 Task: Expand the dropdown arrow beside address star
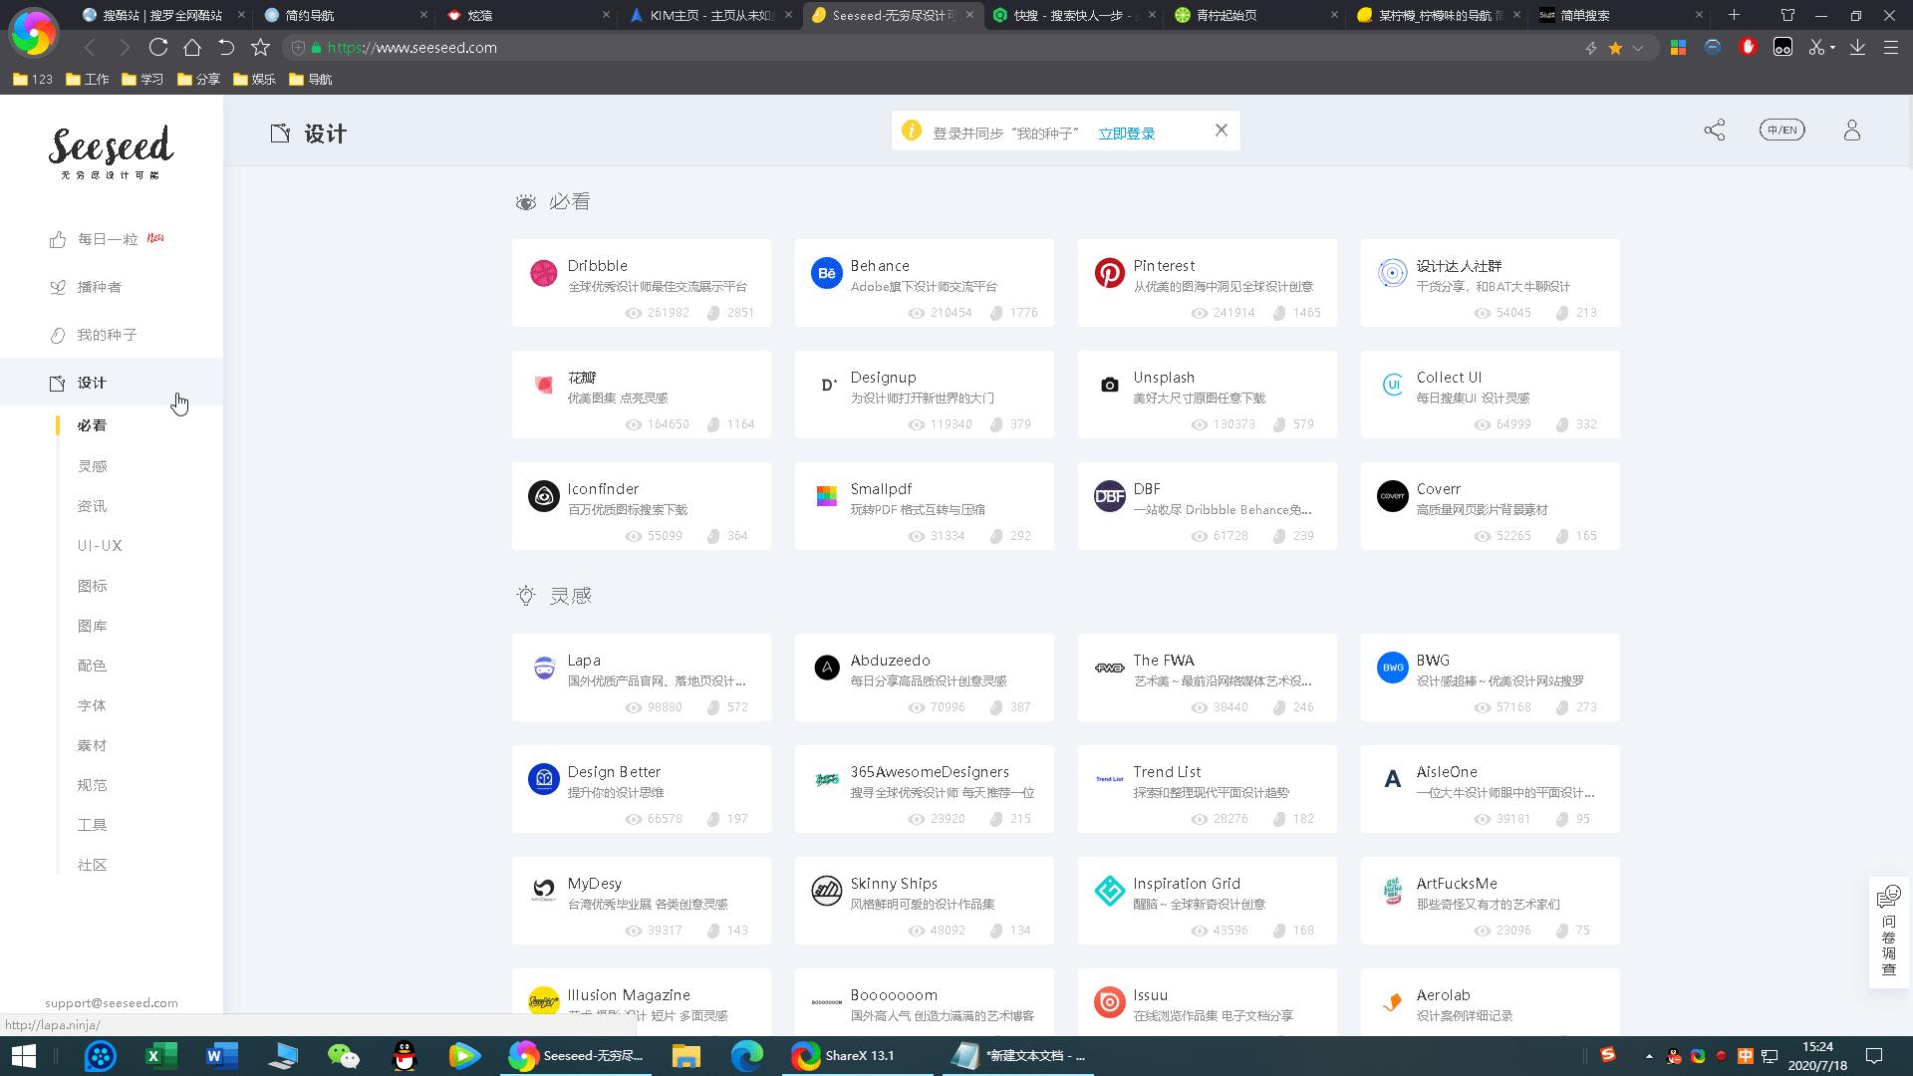tap(1637, 48)
